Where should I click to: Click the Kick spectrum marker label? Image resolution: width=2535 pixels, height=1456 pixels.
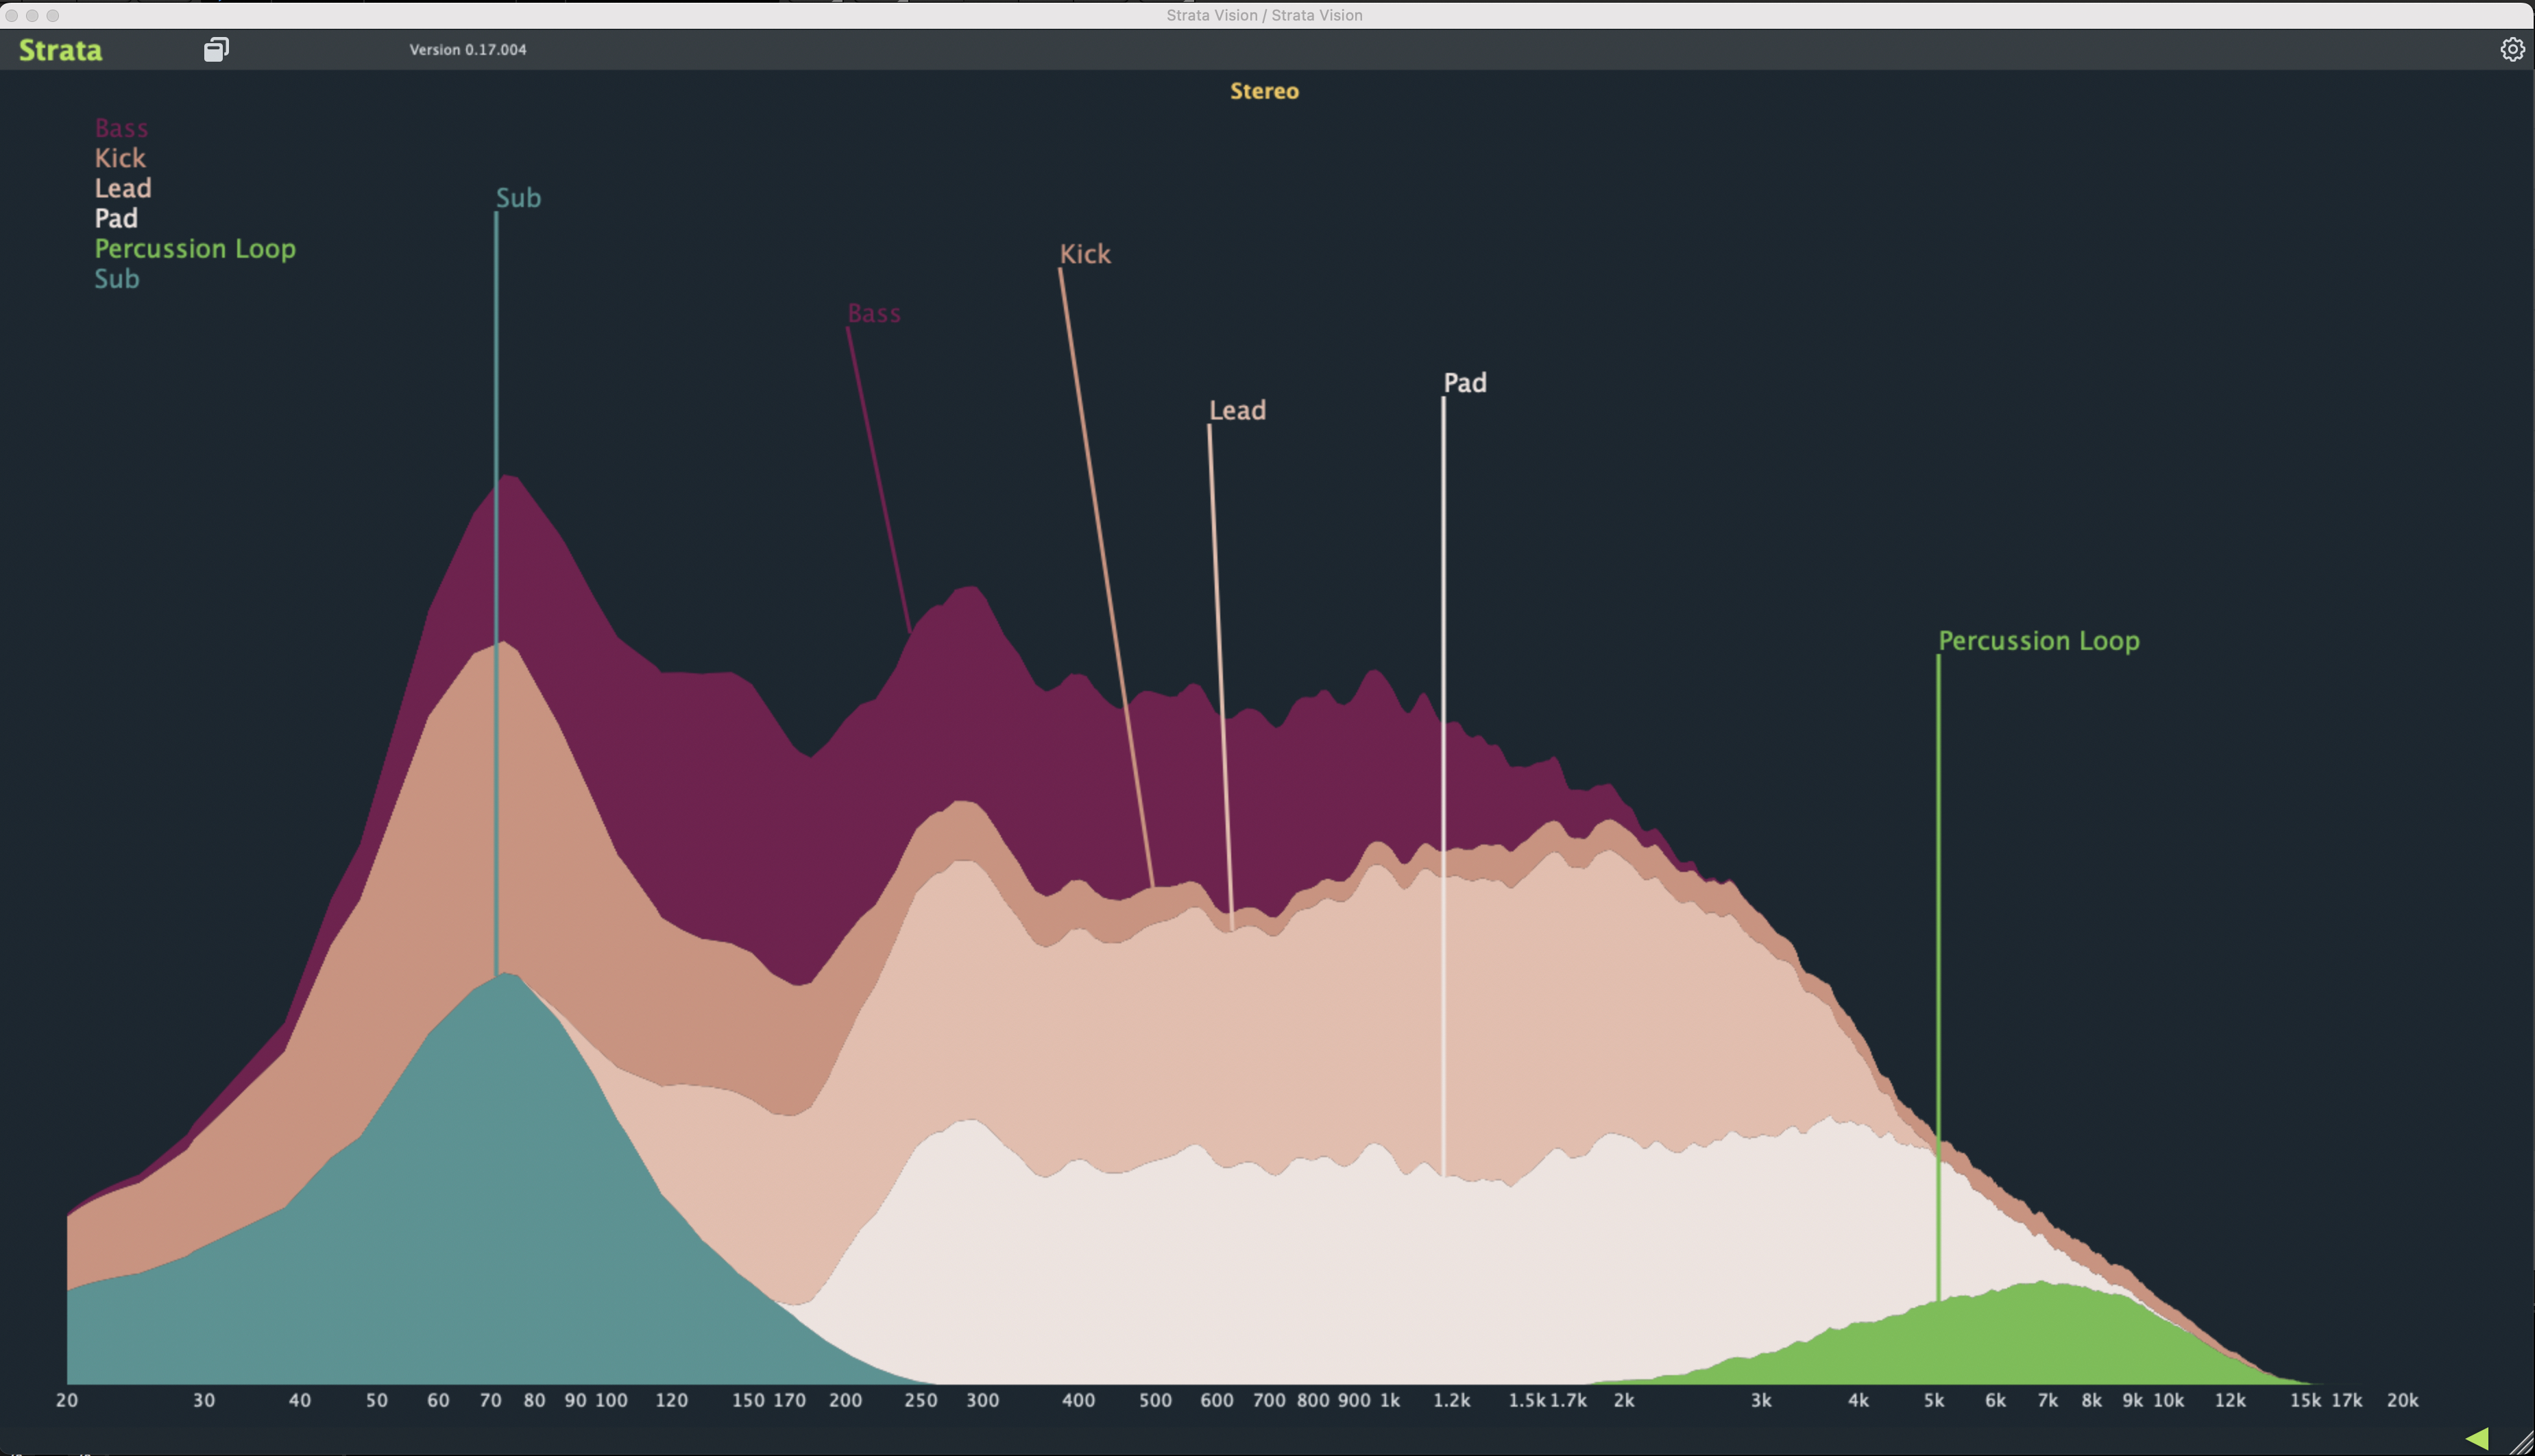(x=1085, y=254)
